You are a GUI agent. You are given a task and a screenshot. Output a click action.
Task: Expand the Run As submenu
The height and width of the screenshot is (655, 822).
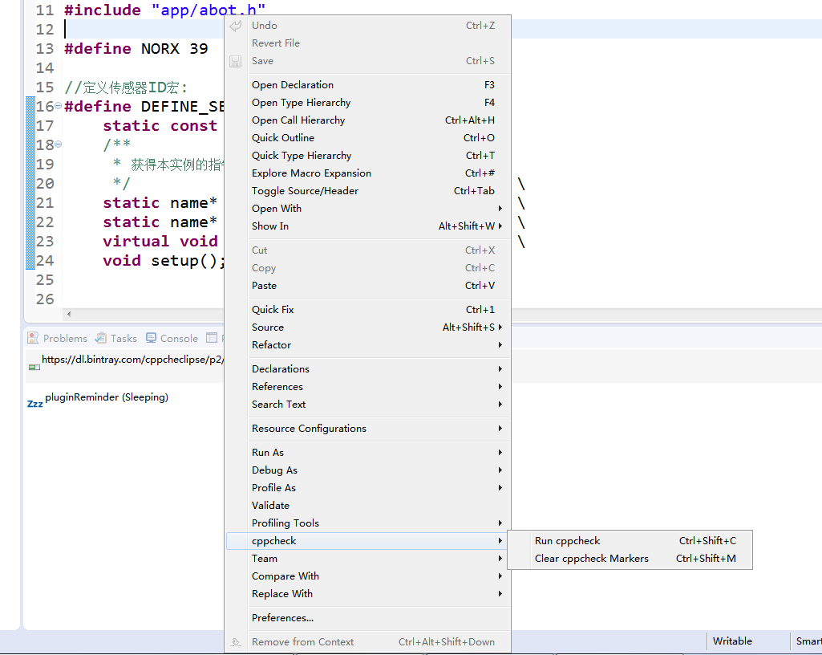tap(500, 452)
